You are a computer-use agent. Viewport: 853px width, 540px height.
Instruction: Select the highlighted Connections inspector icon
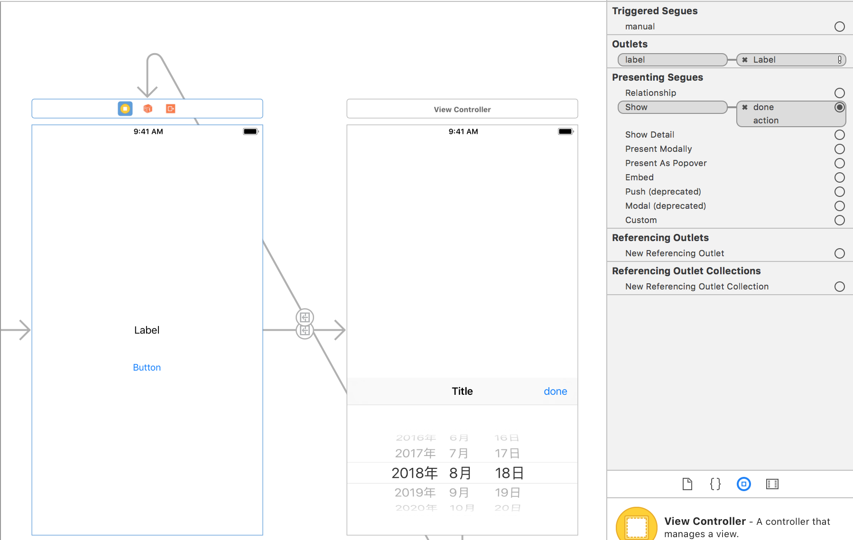743,484
